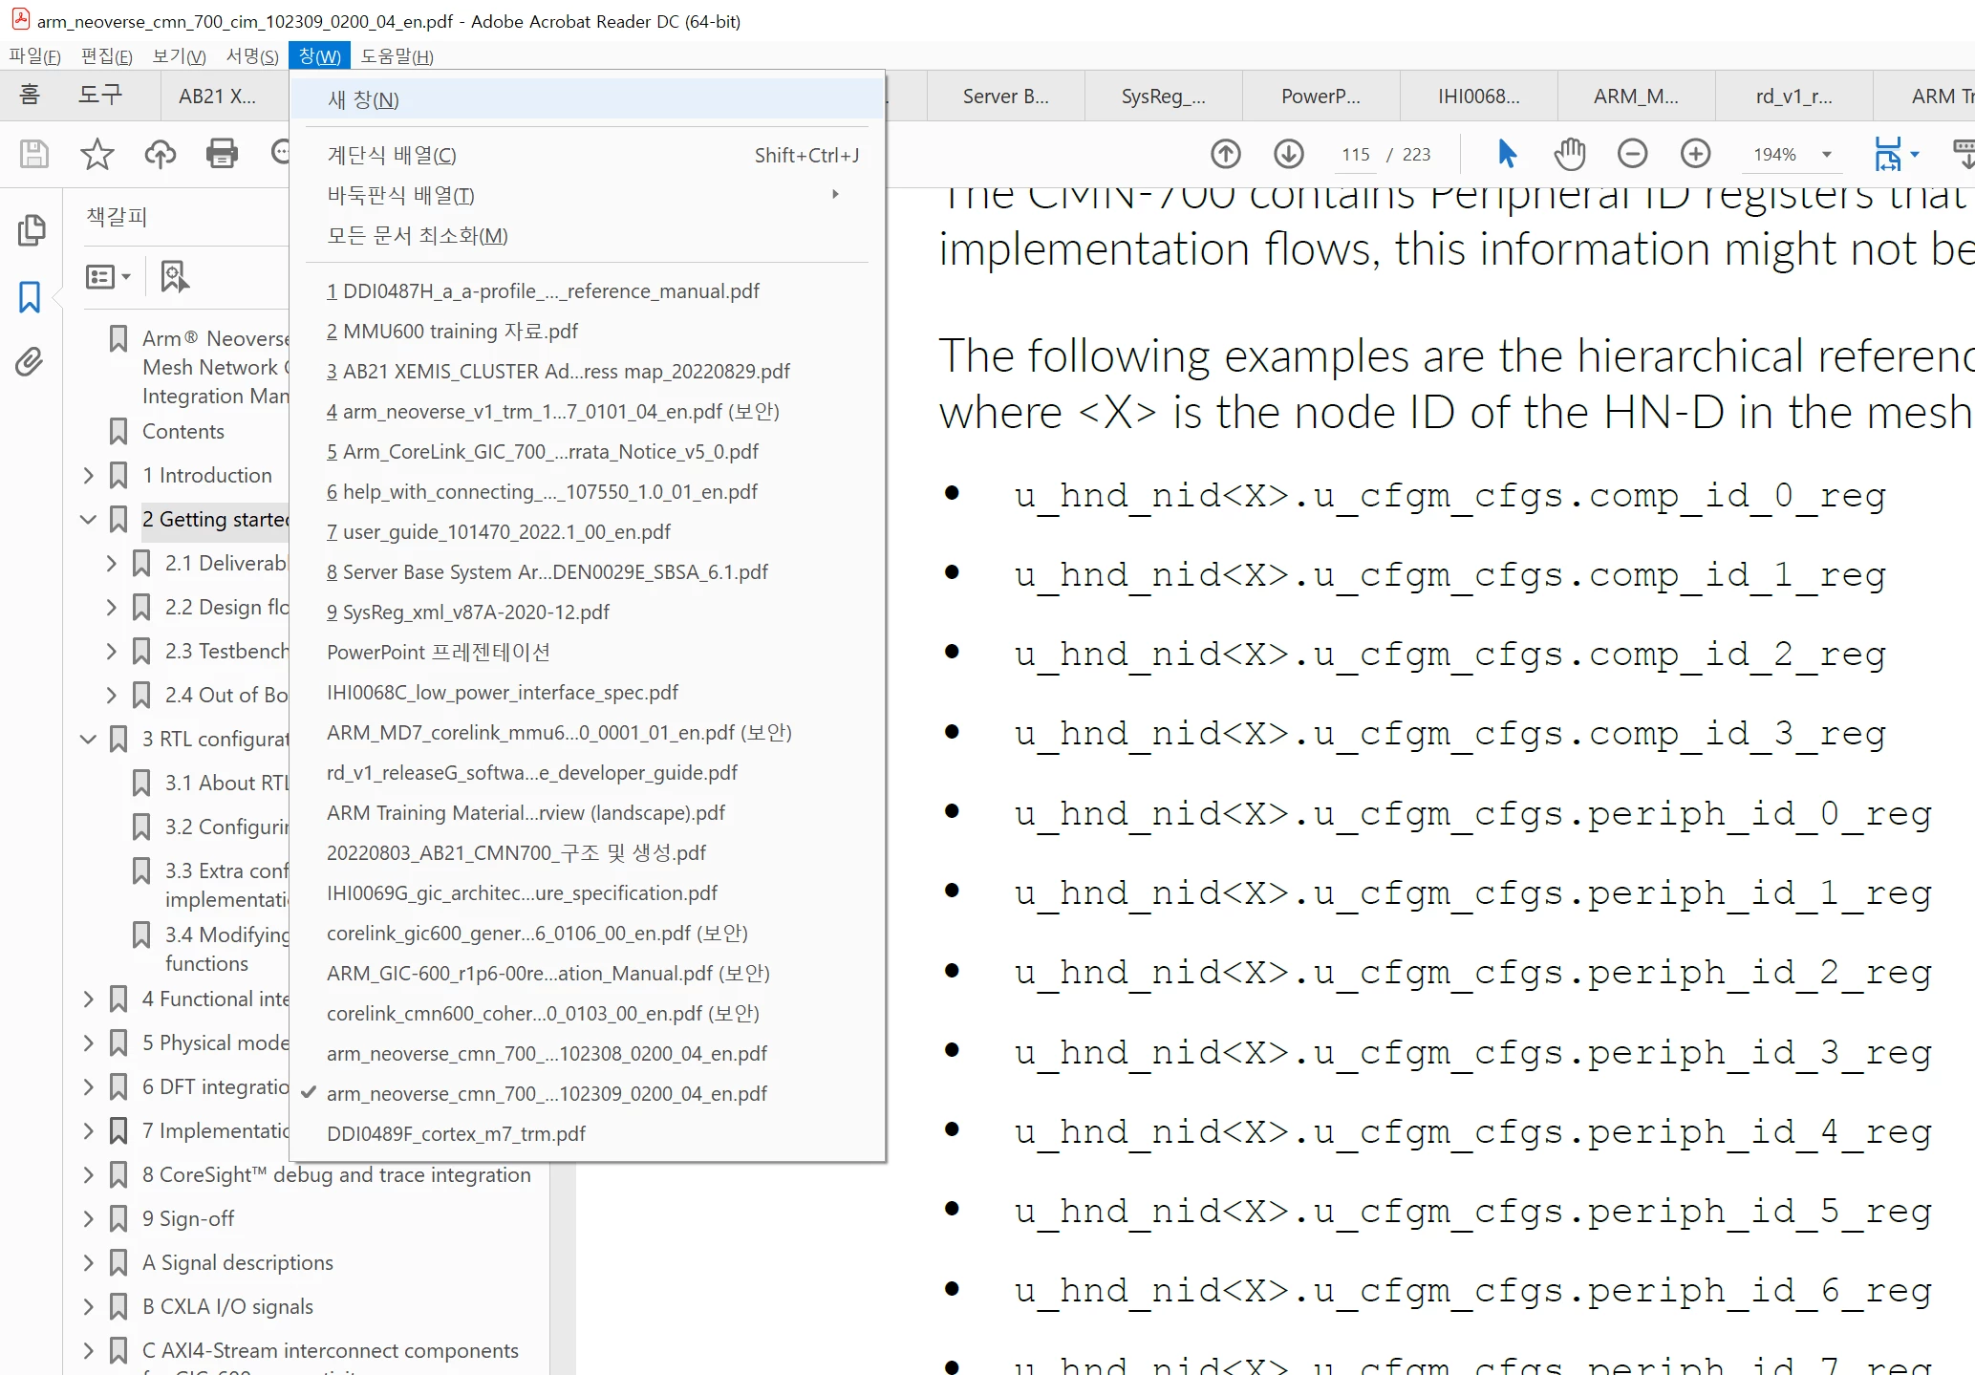Click the Print file icon
The height and width of the screenshot is (1375, 1975).
222,154
